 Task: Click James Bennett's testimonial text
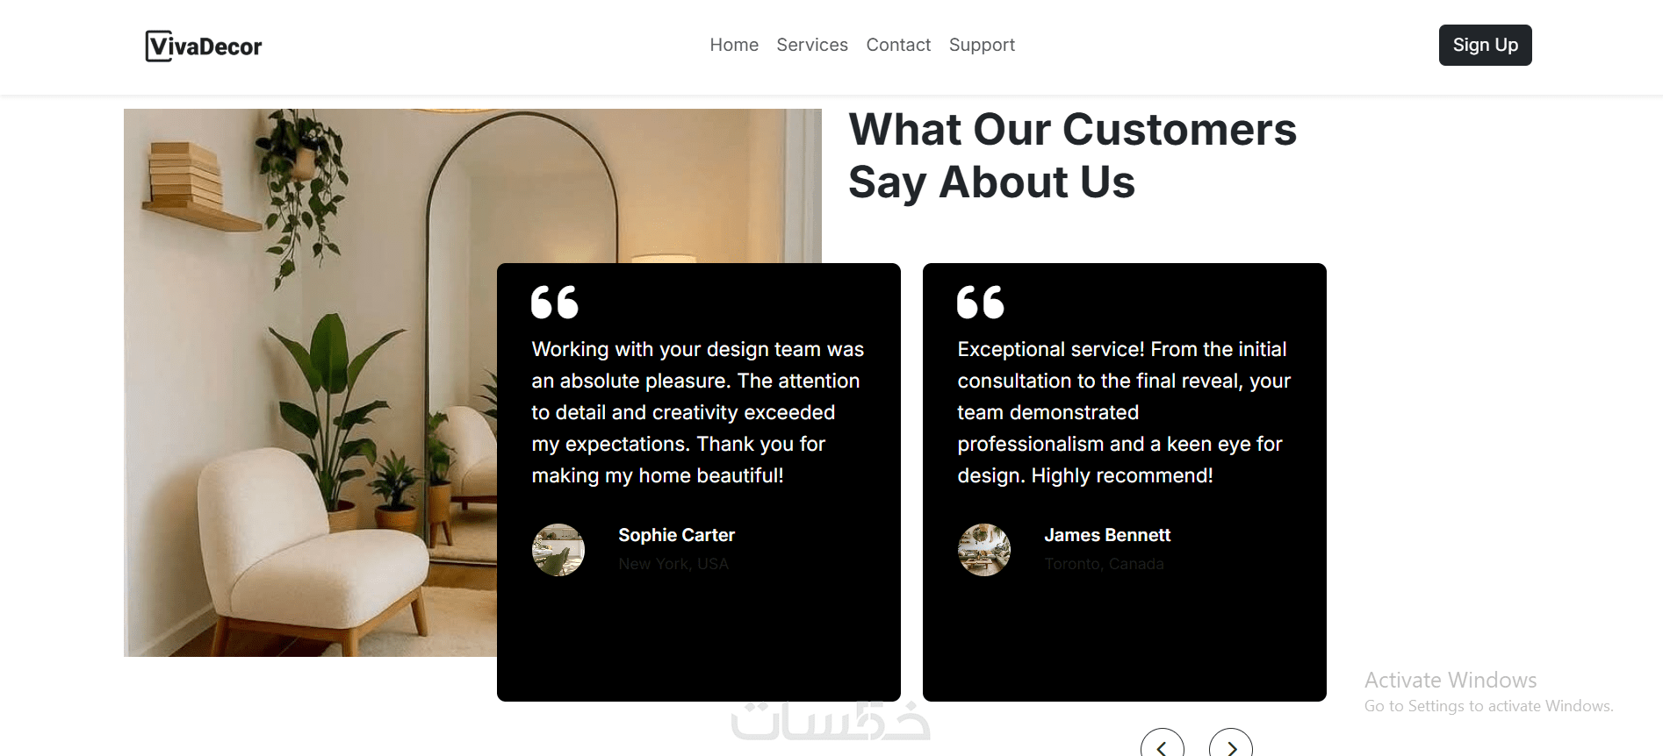[1124, 412]
